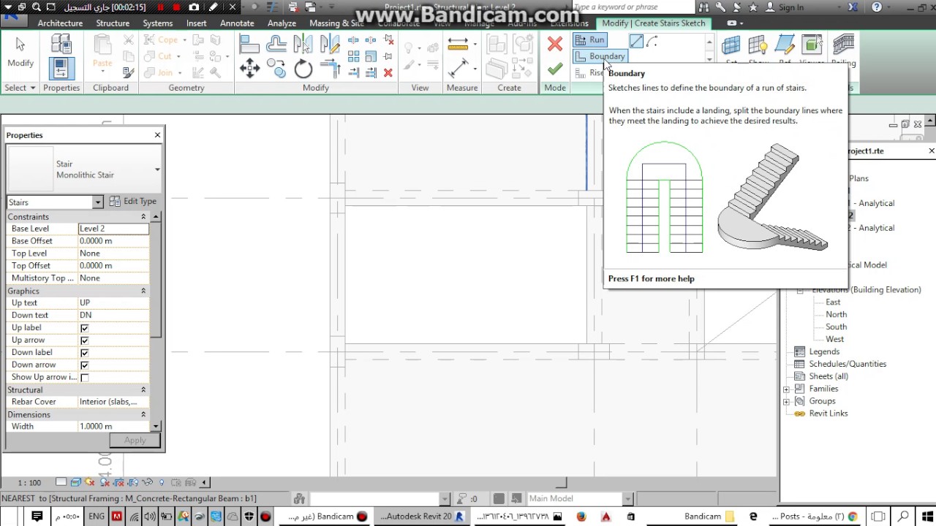Open the Stair type selector dropdown

pyautogui.click(x=157, y=169)
